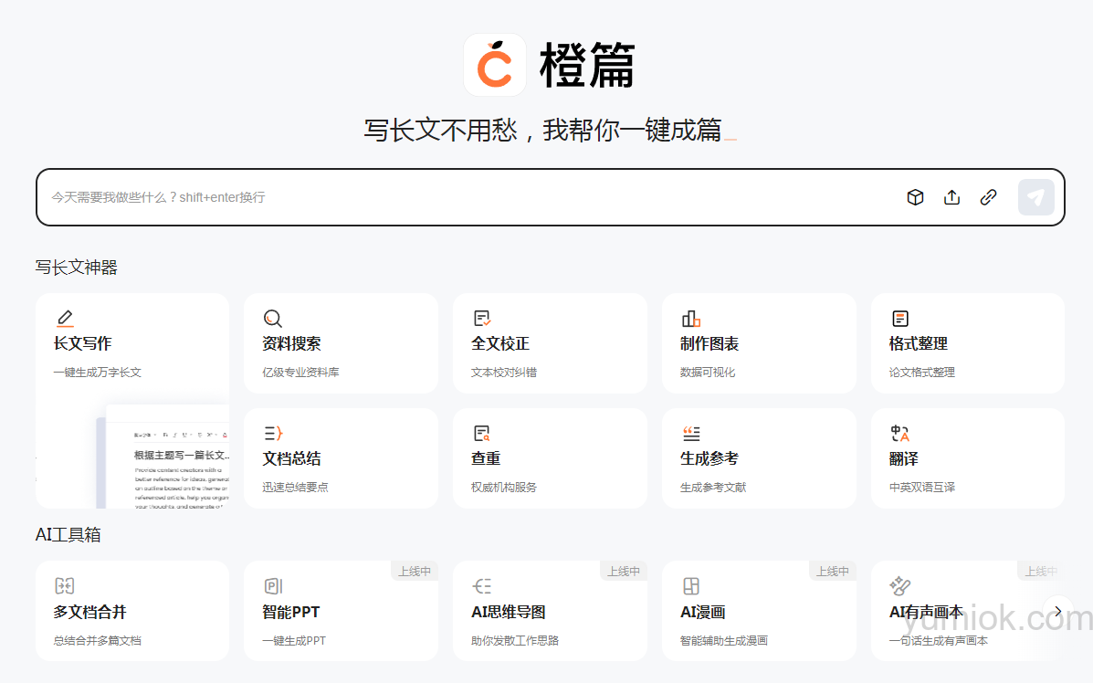Open the 制作图表 tool
Image resolution: width=1093 pixels, height=683 pixels.
[x=759, y=343]
